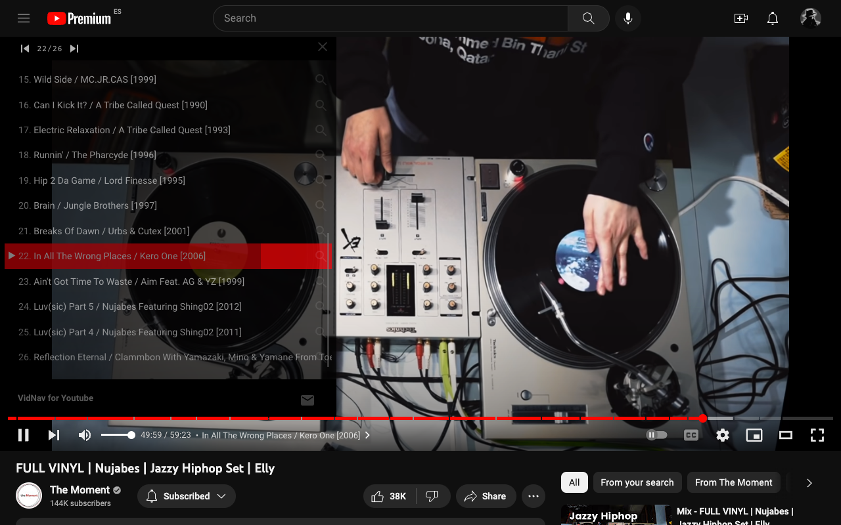Viewport: 841px width, 525px height.
Task: Open the YouTube hamburger menu
Action: [24, 18]
